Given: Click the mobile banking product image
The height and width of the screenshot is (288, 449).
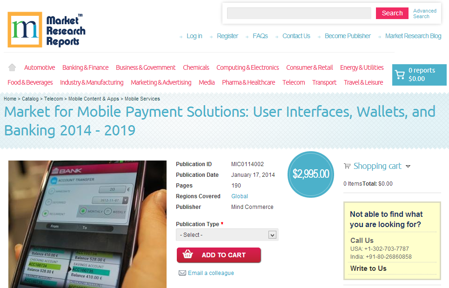Looking at the screenshot, I should click(x=87, y=224).
